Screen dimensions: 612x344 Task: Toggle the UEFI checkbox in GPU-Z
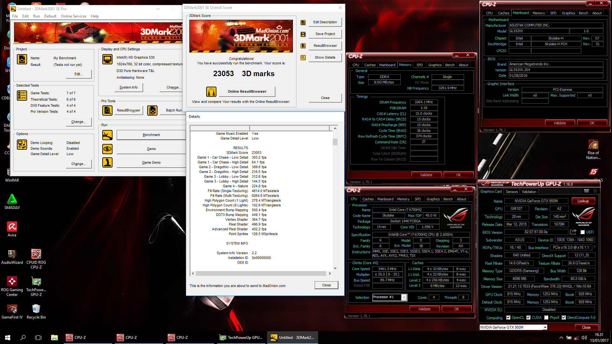point(582,232)
